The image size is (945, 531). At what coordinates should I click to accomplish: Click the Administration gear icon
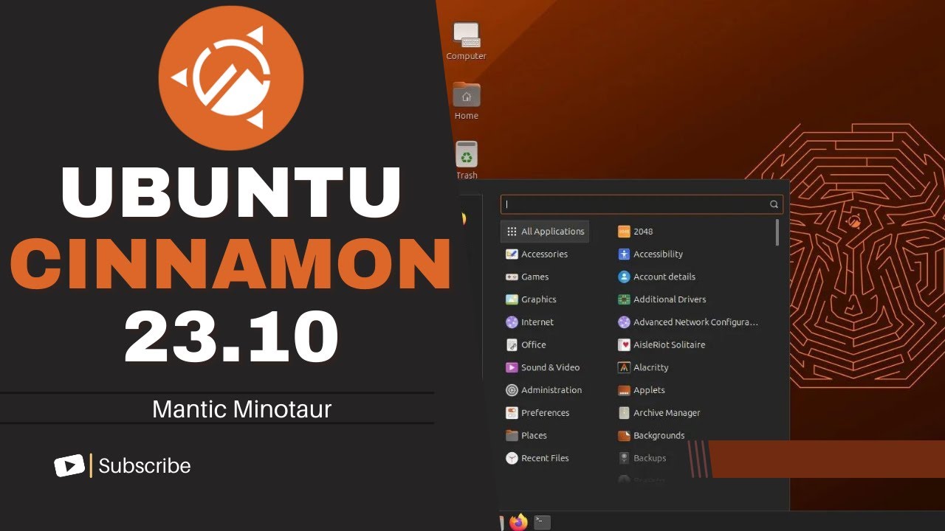click(512, 390)
